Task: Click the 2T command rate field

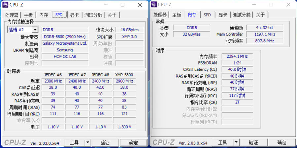Action: 237,102
